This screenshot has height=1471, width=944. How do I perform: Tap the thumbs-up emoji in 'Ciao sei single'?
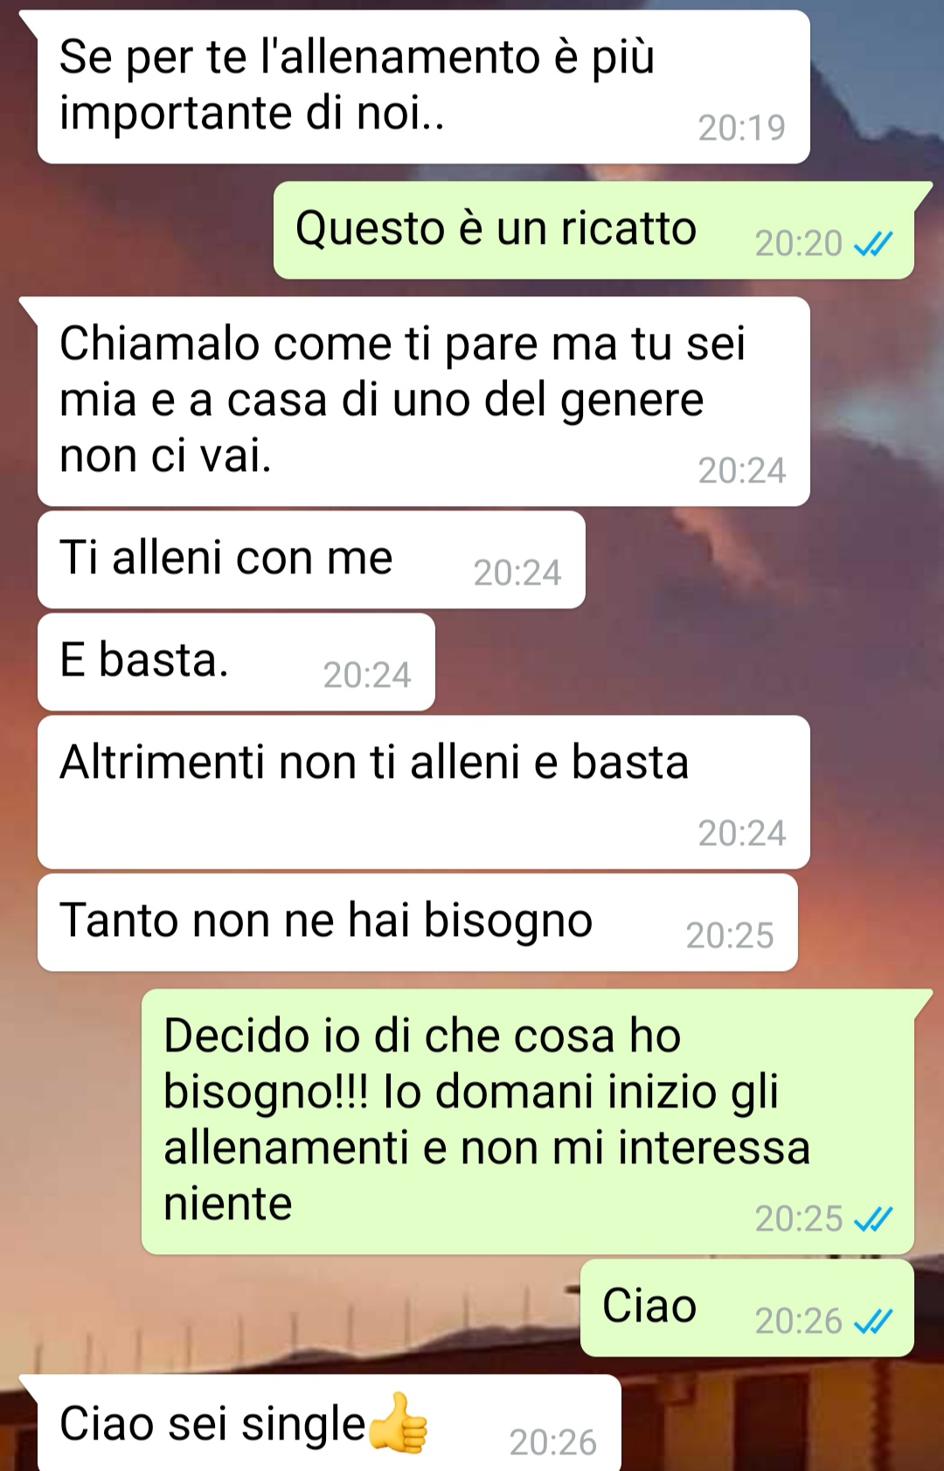click(398, 1423)
